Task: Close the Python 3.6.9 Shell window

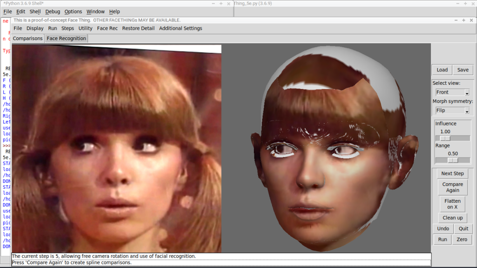Action: click(229, 4)
